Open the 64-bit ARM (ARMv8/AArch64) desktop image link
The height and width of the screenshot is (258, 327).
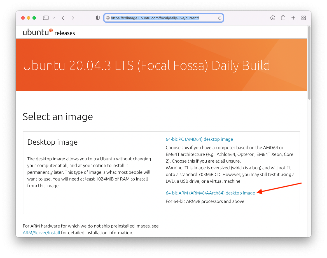210,193
